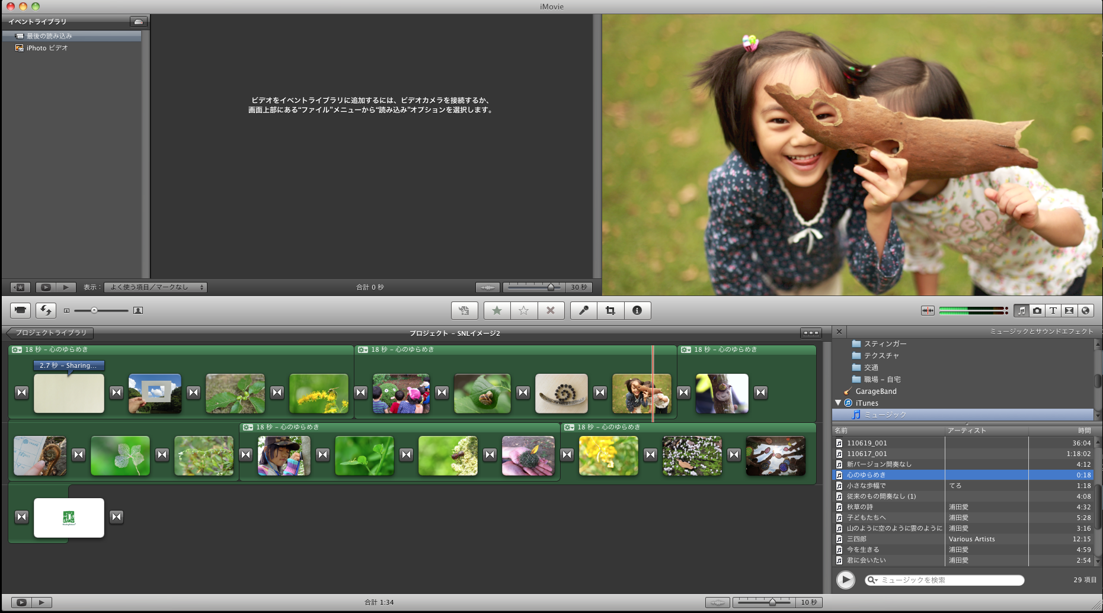This screenshot has width=1103, height=613.
Task: Select the yellow flower with bee clip
Action: (x=319, y=393)
